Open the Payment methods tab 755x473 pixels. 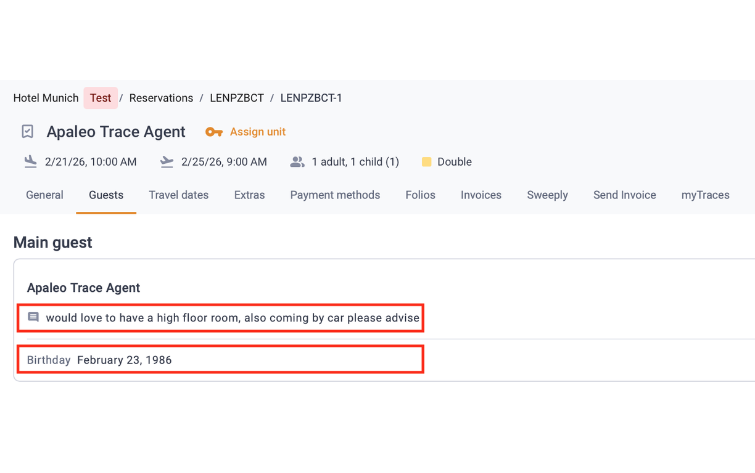pos(335,195)
